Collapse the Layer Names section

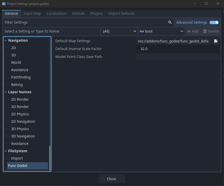pyautogui.click(x=6, y=92)
